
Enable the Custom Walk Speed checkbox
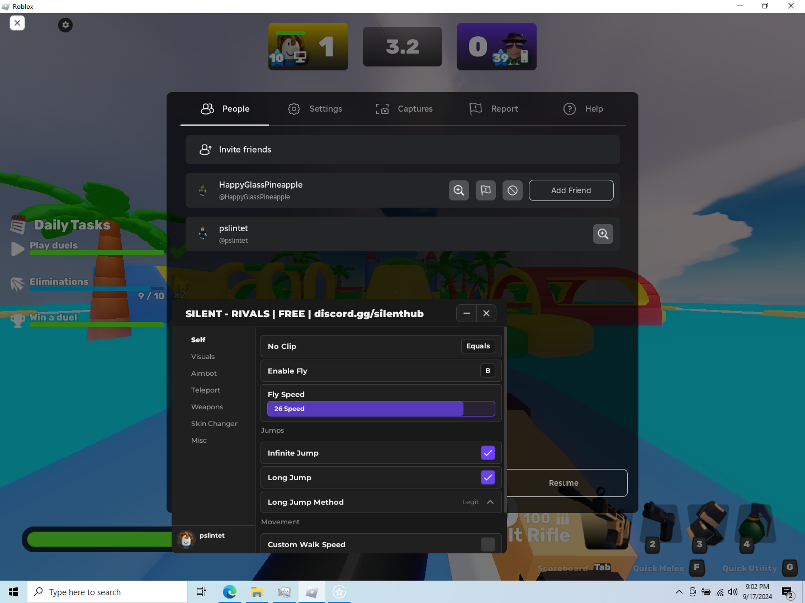pyautogui.click(x=488, y=544)
